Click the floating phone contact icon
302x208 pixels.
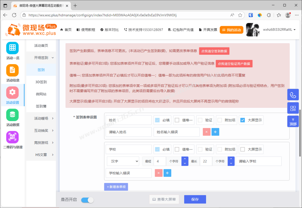(293, 94)
